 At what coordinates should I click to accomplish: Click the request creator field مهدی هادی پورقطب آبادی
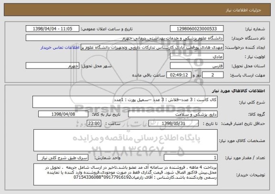tap(152, 47)
